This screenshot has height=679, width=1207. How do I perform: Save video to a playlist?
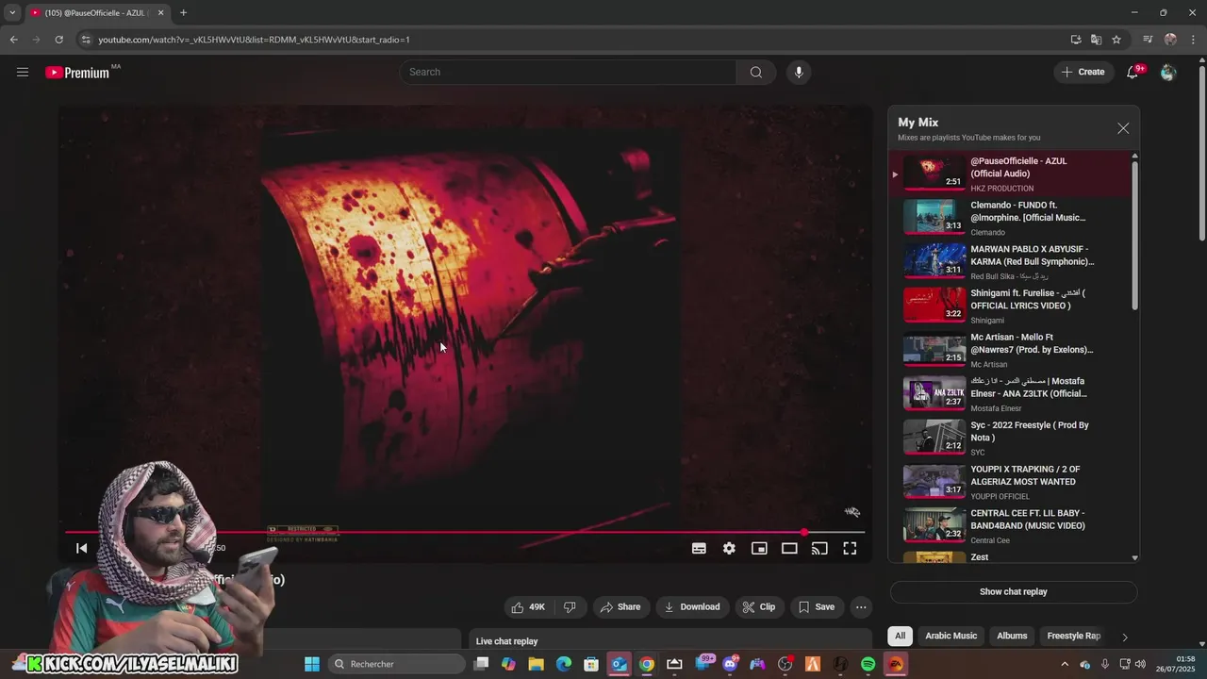click(x=817, y=607)
